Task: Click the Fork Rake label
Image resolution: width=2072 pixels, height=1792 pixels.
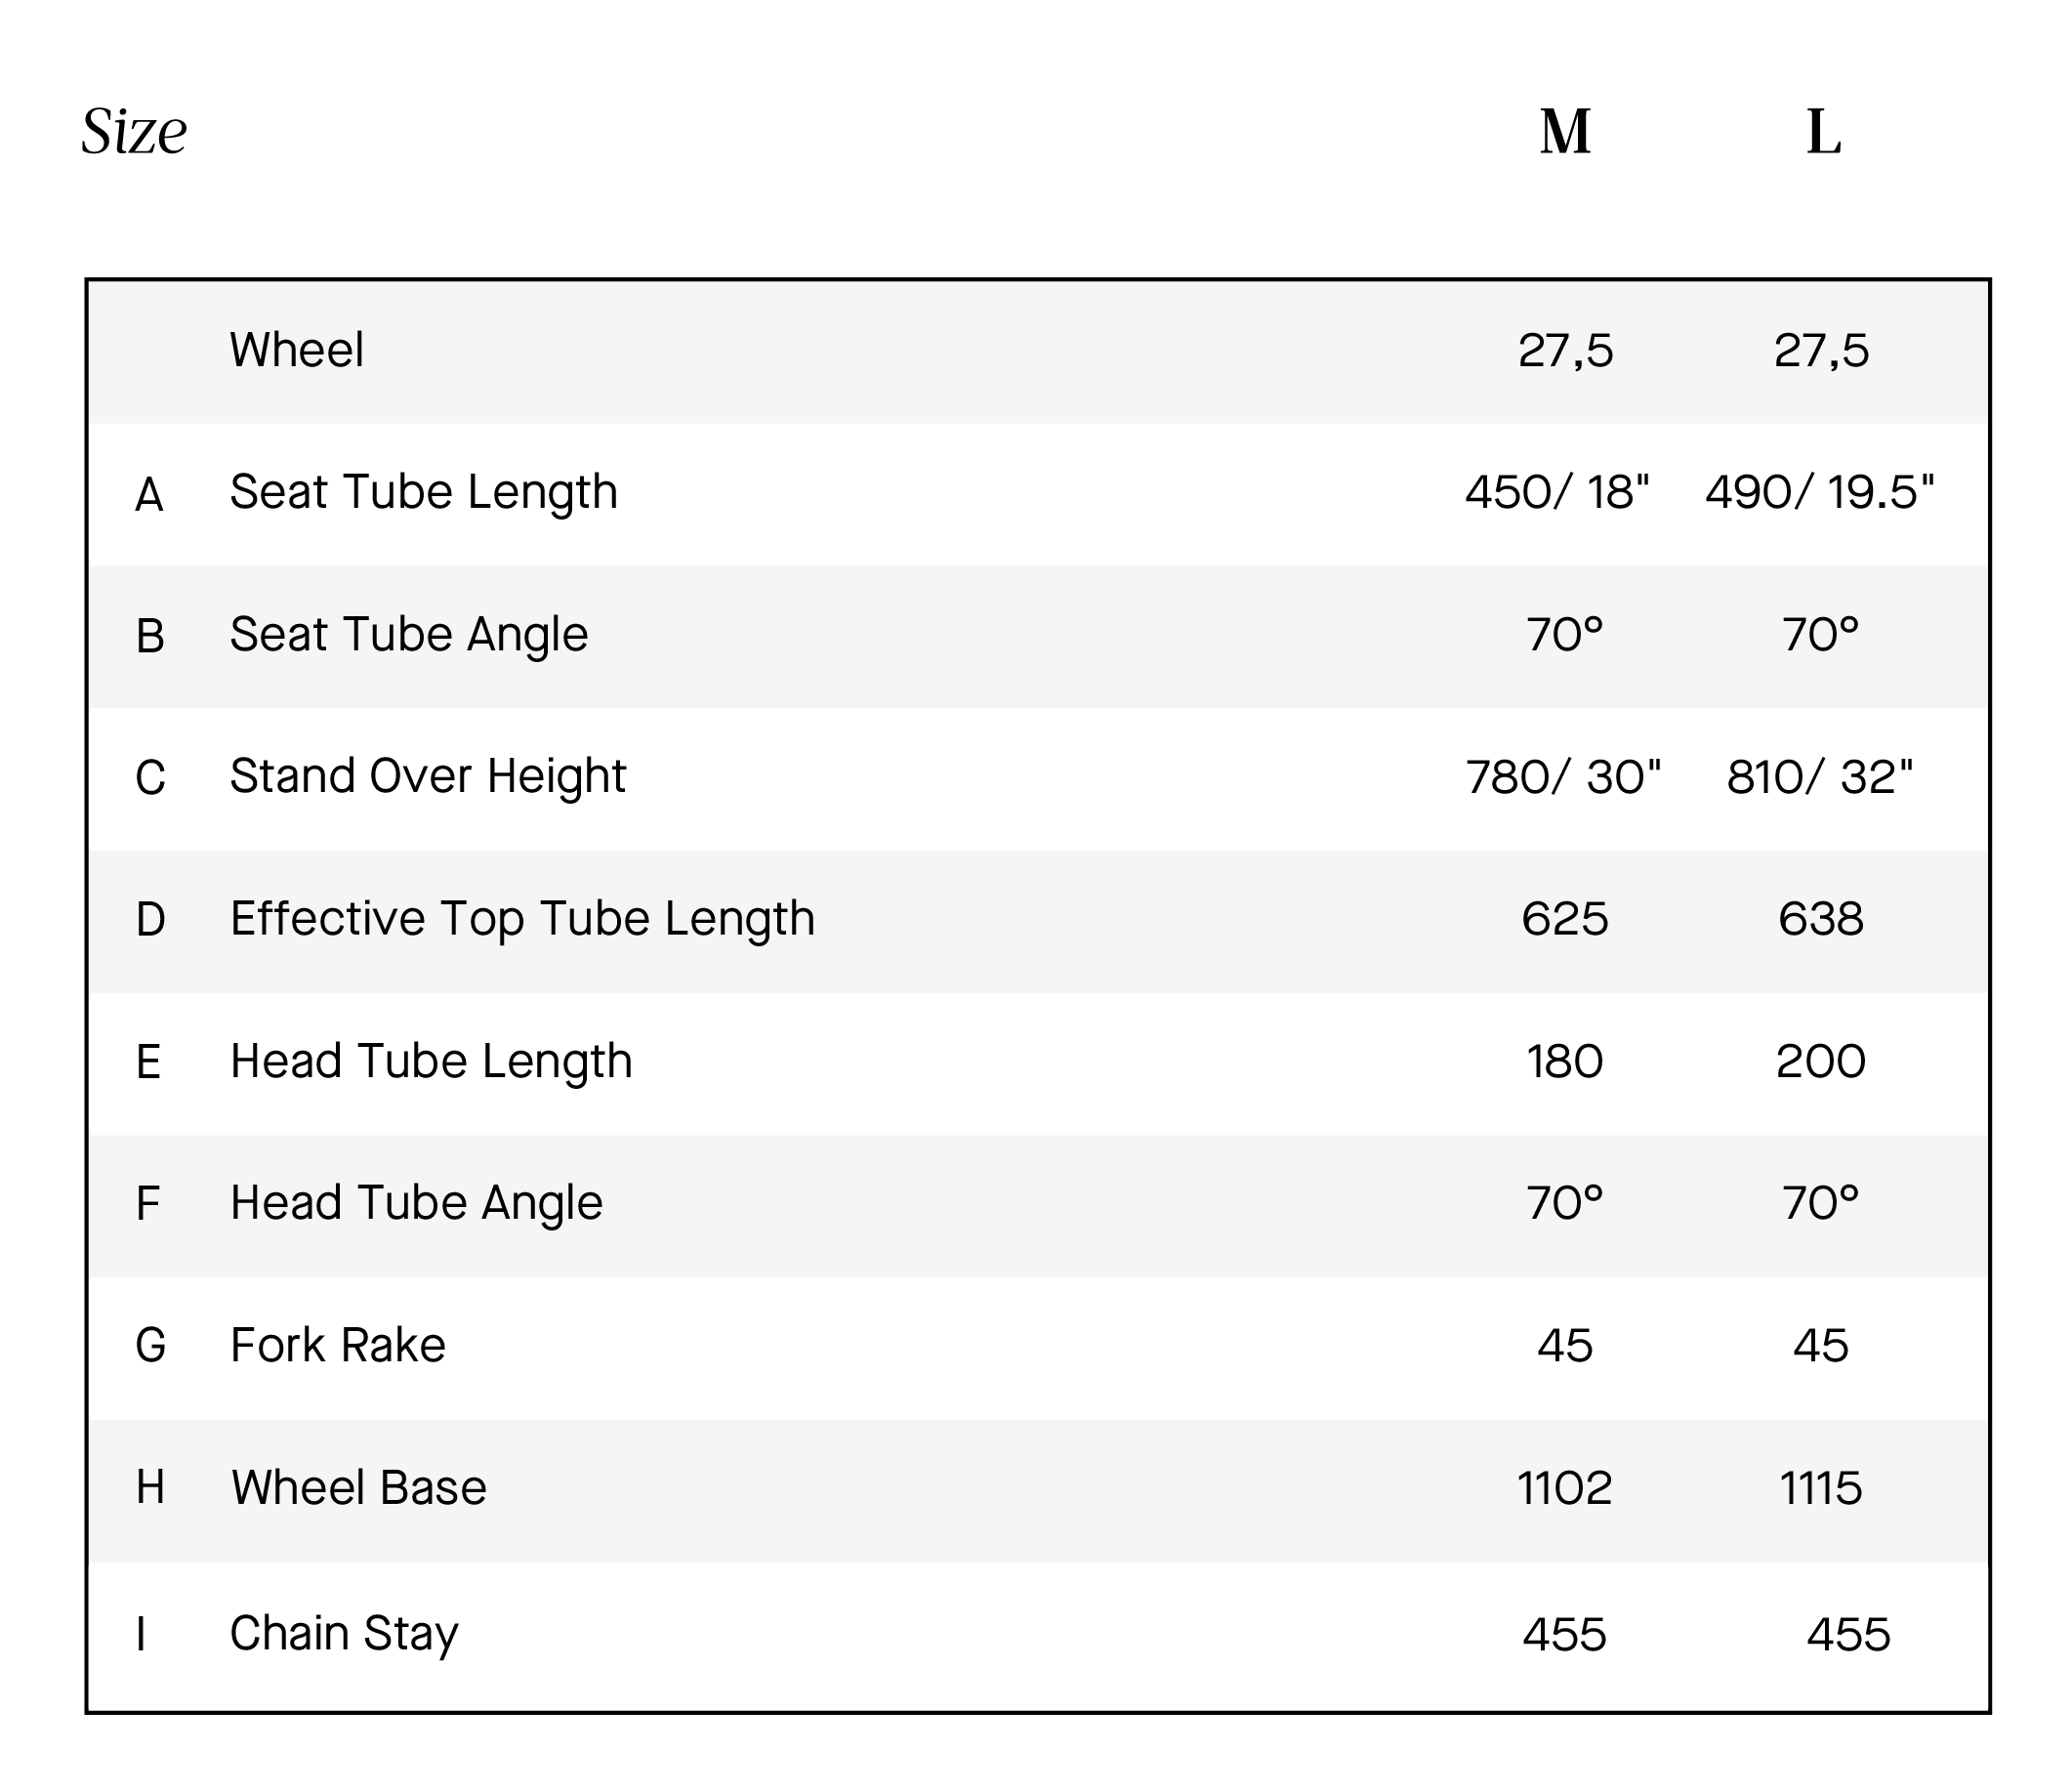Action: [338, 1345]
